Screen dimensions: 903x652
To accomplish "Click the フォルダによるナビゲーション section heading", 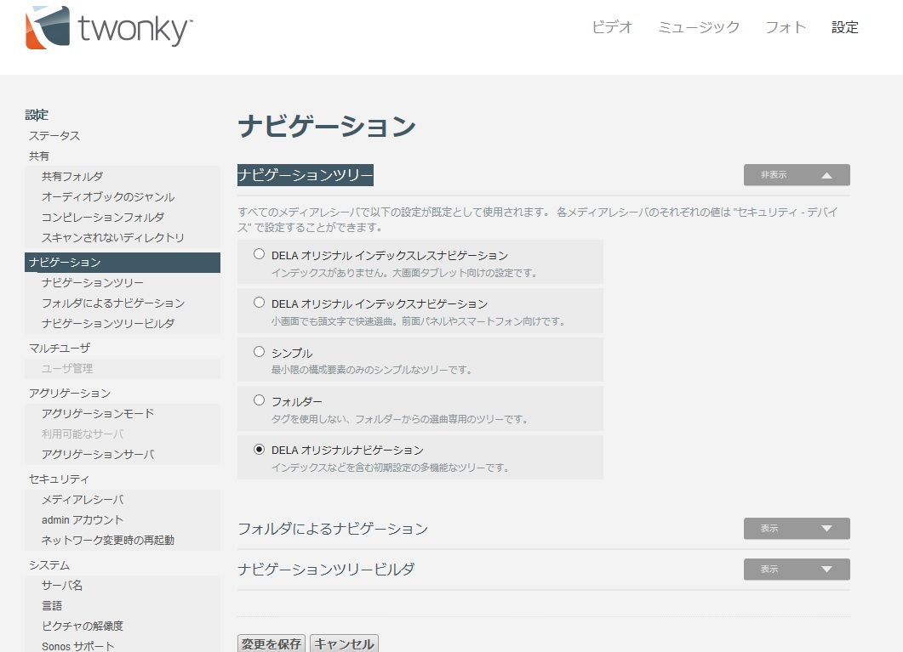I will 333,529.
